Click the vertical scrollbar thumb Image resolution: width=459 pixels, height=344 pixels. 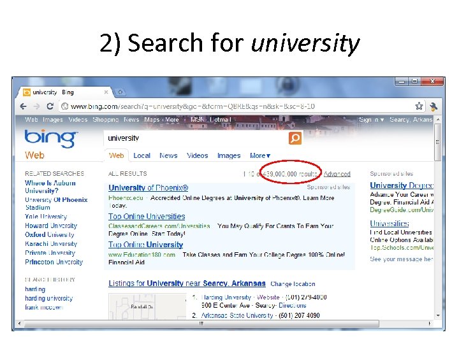pos(438,143)
